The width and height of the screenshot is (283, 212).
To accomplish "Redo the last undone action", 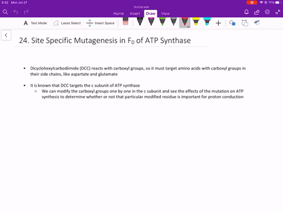I will tap(26, 12).
